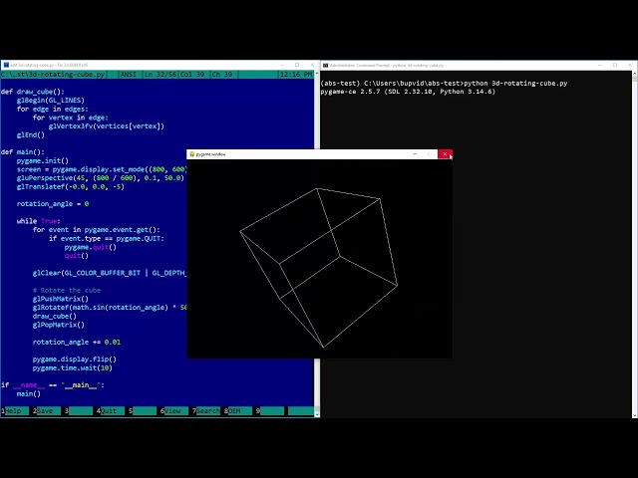Viewport: 638px width, 478px height.
Task: Click the Command Prompt scrollbar up arrow
Action: [635, 74]
